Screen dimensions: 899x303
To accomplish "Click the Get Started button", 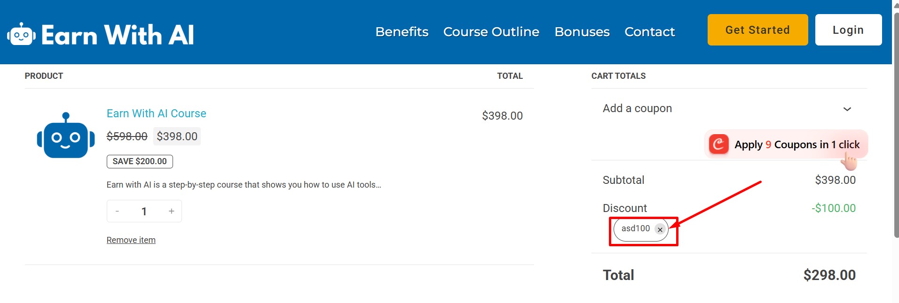I will (x=757, y=30).
